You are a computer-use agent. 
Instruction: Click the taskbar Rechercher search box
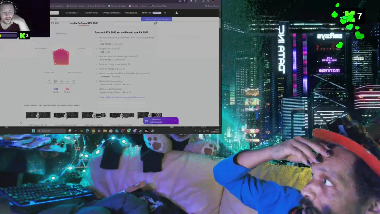(x=52, y=131)
